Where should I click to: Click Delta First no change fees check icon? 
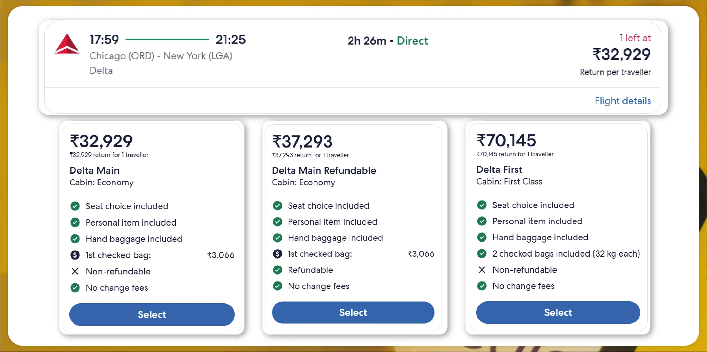click(482, 286)
